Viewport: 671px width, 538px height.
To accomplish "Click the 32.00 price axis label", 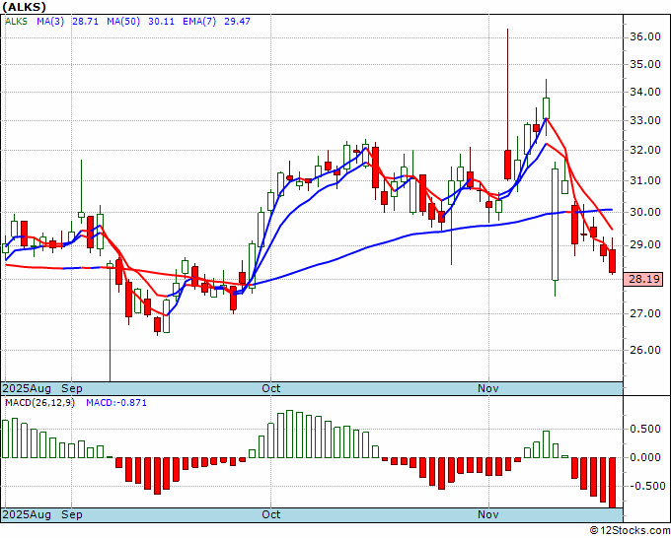I will click(x=645, y=150).
